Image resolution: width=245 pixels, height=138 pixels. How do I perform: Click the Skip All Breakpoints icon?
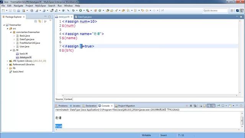(68, 10)
